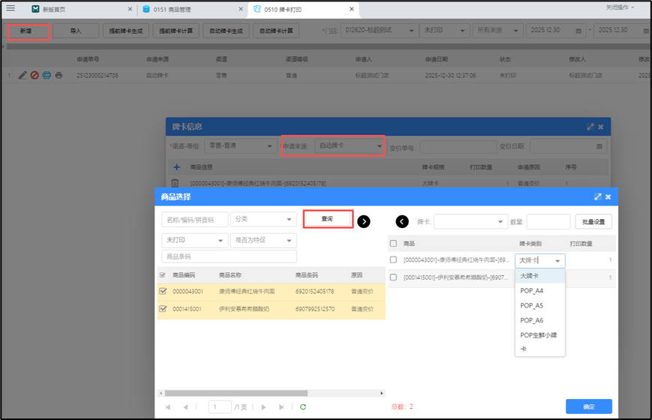This screenshot has width=652, height=420.
Task: Click the red void icon in first row
Action: [35, 76]
